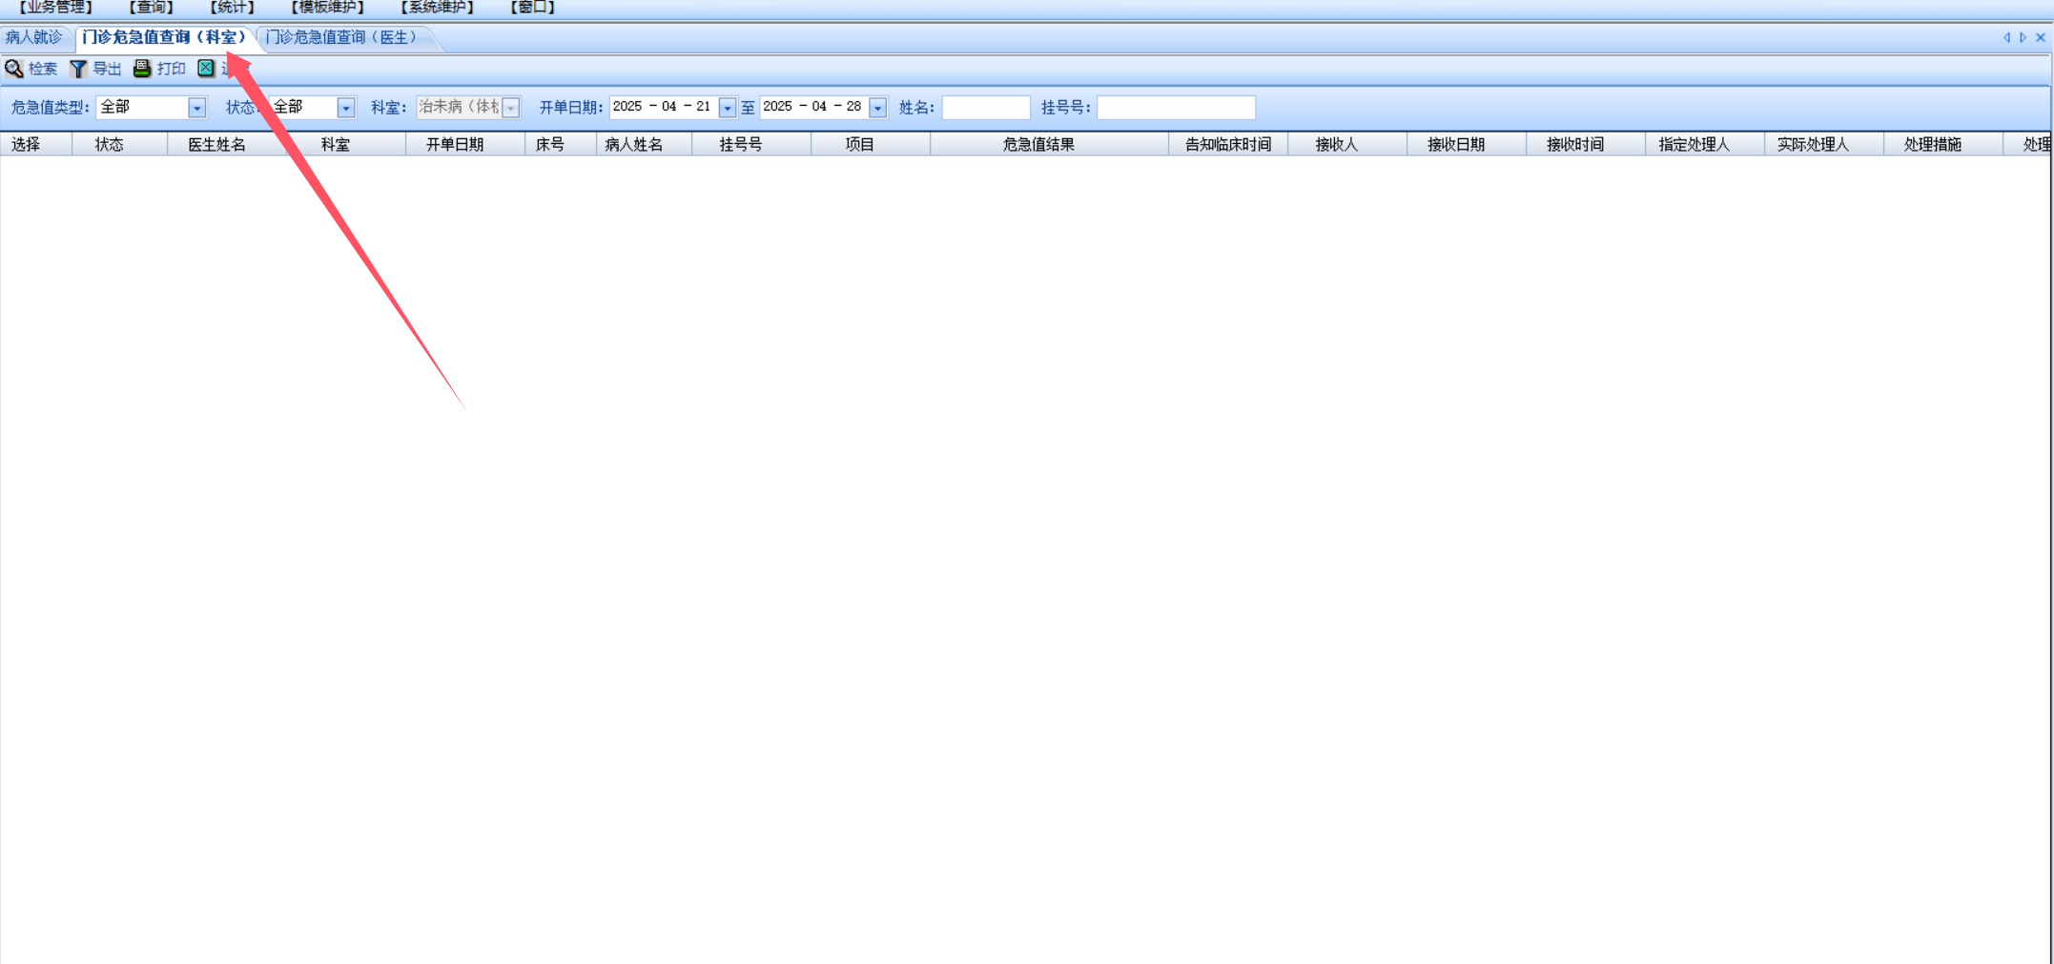Open the start date 2025-04-21 calendar dropdown
The width and height of the screenshot is (2054, 964).
point(728,108)
